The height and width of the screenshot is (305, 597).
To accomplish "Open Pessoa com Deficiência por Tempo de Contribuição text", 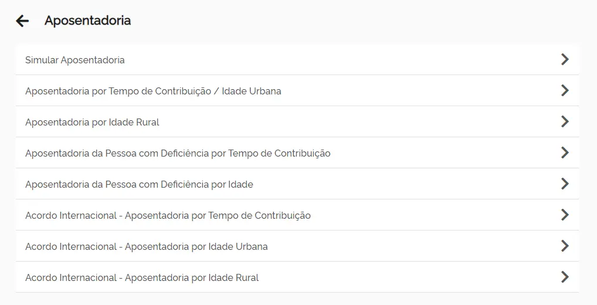I will [178, 153].
